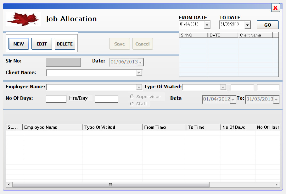Click into the Hrs/Day field
Image resolution: width=286 pixels, height=194 pixels.
(106, 99)
